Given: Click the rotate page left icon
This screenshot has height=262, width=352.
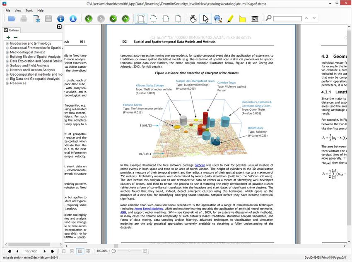Looking at the screenshot, I should pyautogui.click(x=166, y=19).
